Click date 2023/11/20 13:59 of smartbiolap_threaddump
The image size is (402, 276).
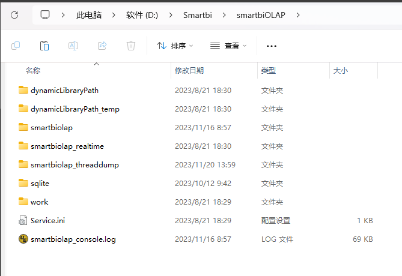coord(205,164)
